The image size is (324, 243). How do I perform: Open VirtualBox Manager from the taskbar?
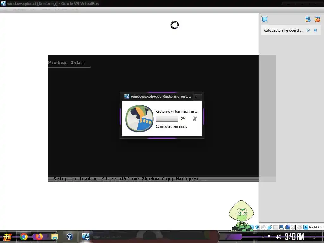click(x=70, y=236)
